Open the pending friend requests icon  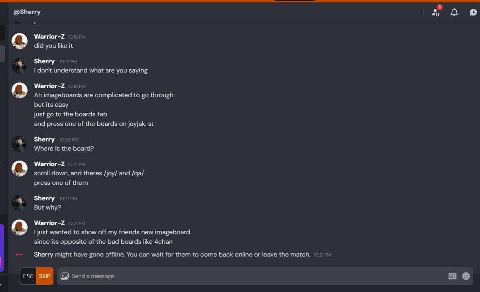pos(436,12)
